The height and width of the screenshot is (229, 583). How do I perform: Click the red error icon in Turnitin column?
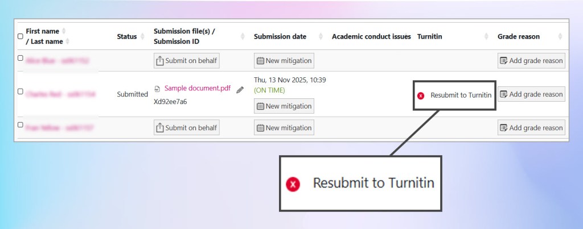(421, 96)
